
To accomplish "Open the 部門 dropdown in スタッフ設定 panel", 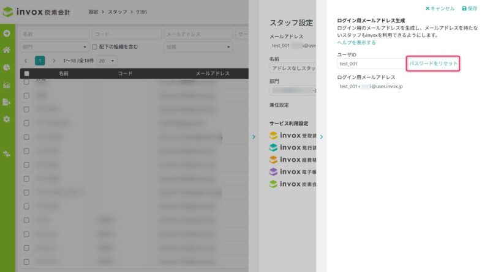I will tap(293, 90).
